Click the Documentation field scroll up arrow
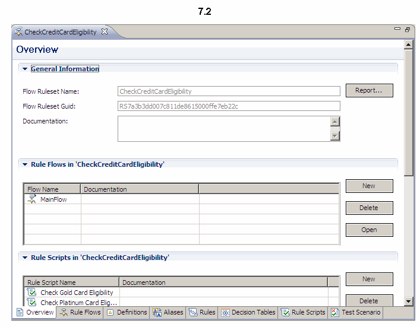Viewport: 420px width, 327px height. point(335,122)
